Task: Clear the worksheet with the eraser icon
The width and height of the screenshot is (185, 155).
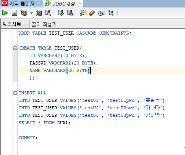Action: click(92, 13)
